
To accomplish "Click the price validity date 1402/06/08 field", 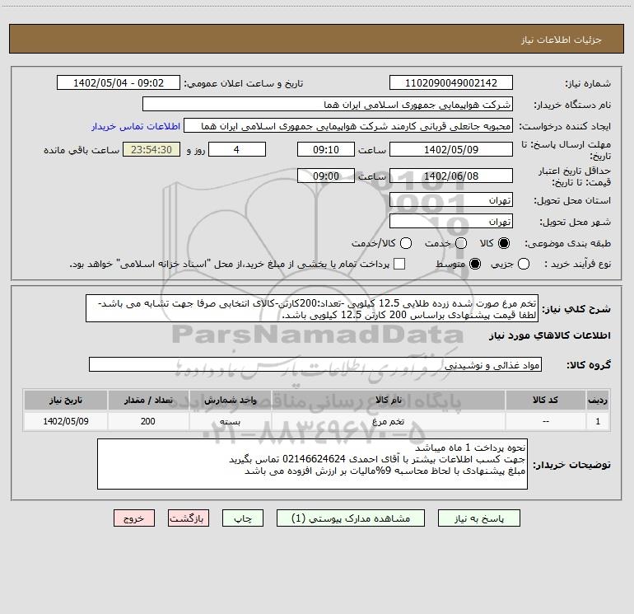I will pyautogui.click(x=451, y=176).
